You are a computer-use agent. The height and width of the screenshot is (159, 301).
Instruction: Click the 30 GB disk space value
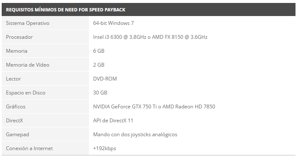pos(100,93)
